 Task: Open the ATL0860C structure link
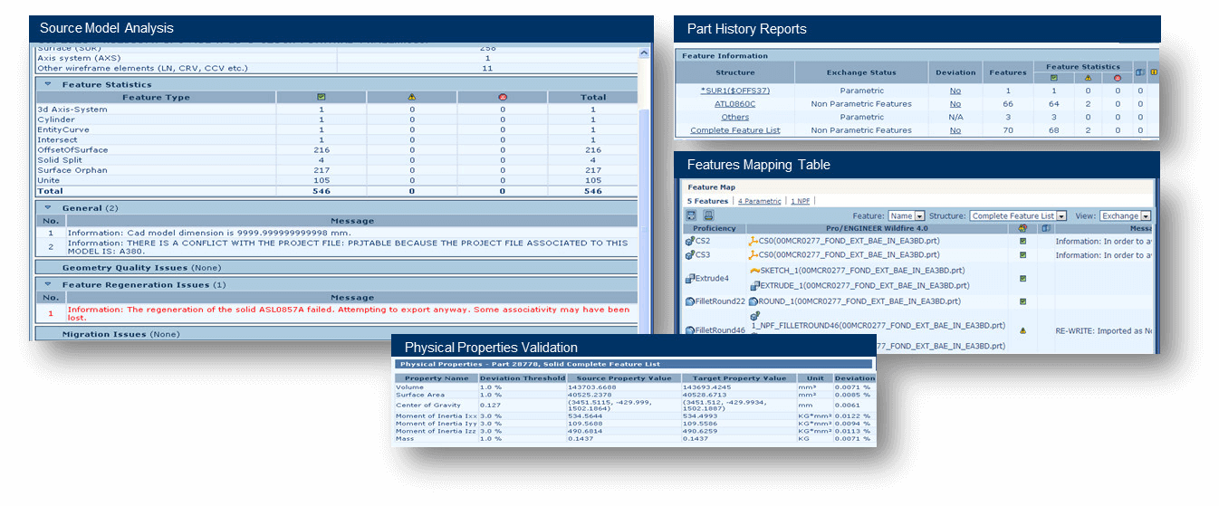click(734, 104)
